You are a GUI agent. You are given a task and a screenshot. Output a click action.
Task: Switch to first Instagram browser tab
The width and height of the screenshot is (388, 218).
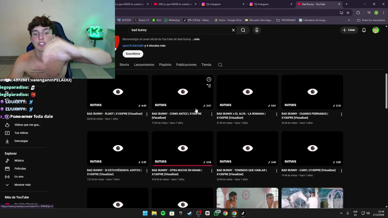pos(223,4)
